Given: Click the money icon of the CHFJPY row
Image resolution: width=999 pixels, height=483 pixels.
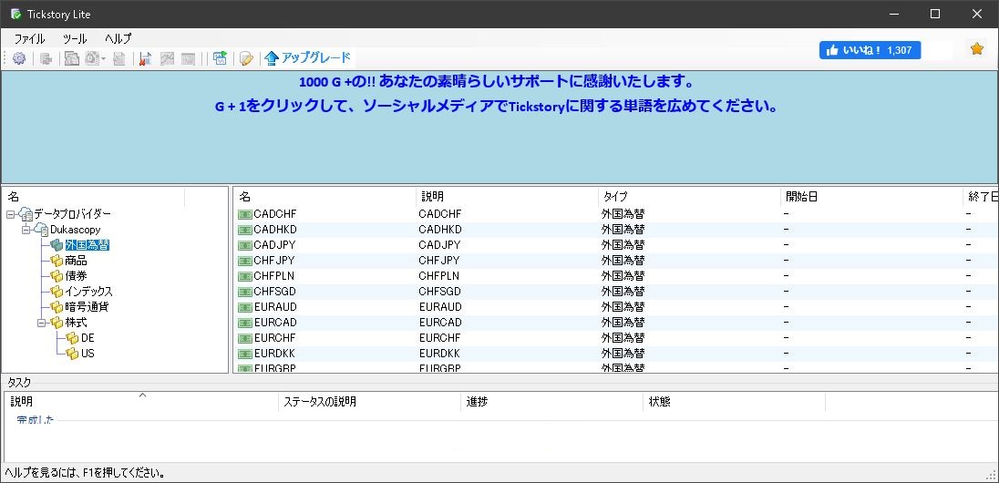Looking at the screenshot, I should pyautogui.click(x=244, y=261).
